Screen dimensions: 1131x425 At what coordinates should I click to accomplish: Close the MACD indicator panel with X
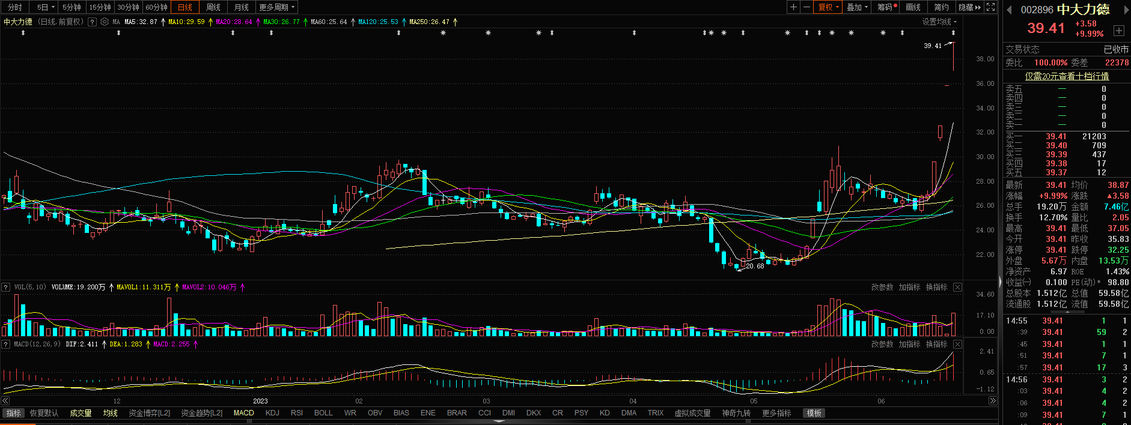[957, 344]
